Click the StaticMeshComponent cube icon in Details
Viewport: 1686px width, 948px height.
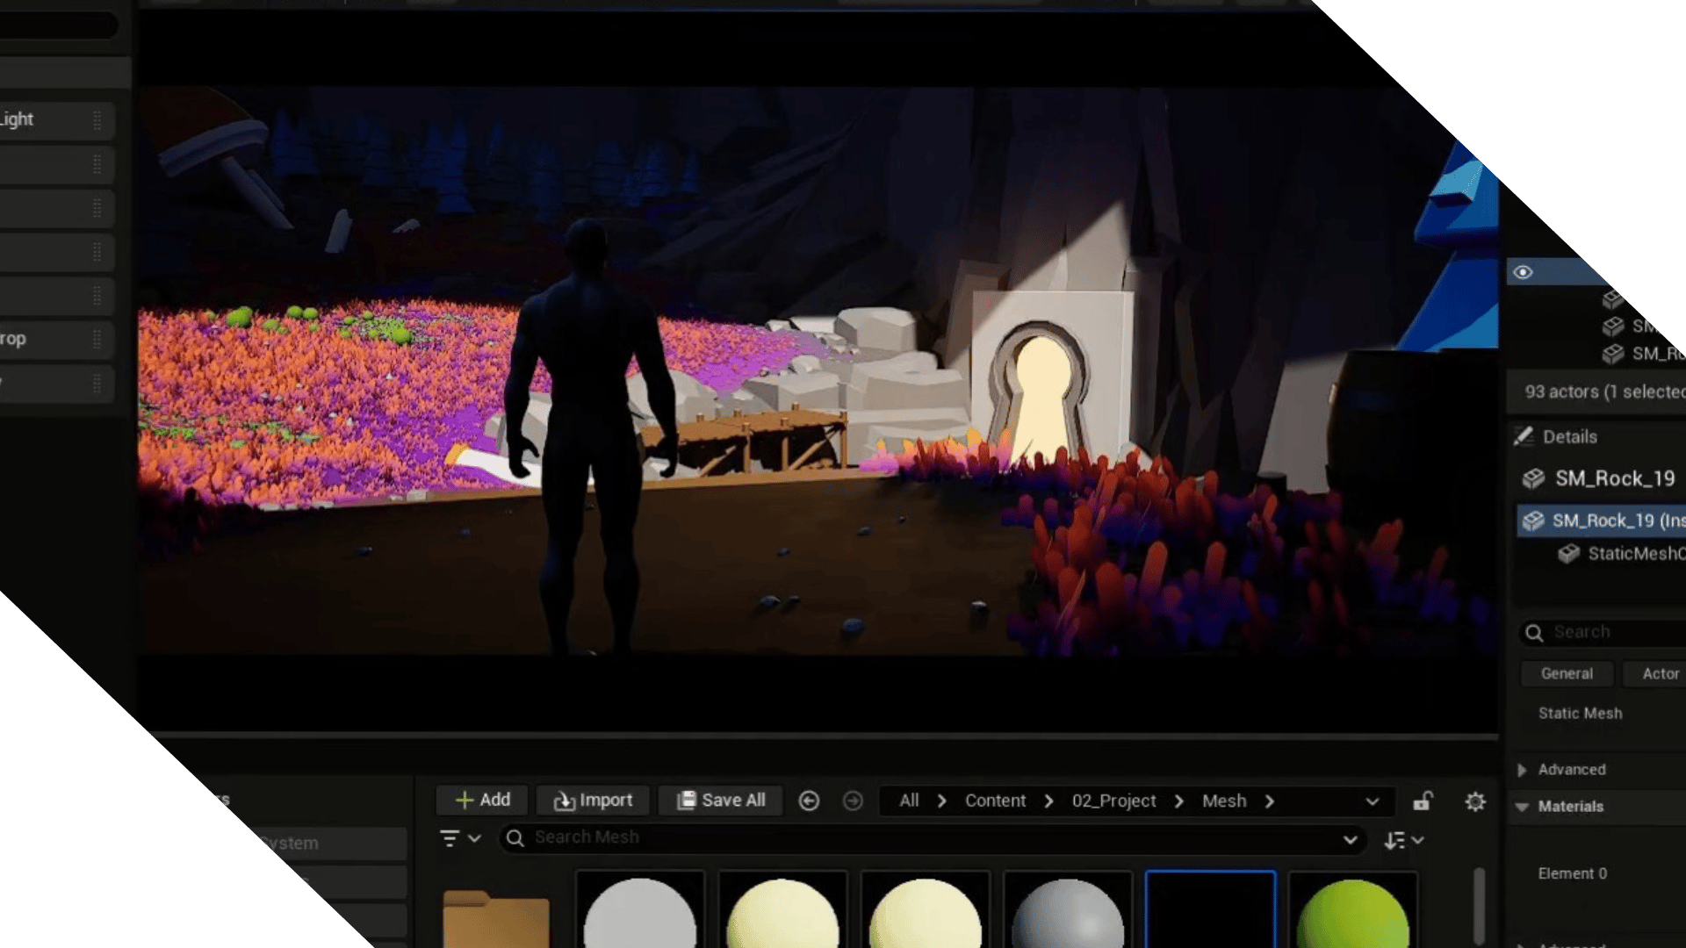pos(1570,553)
